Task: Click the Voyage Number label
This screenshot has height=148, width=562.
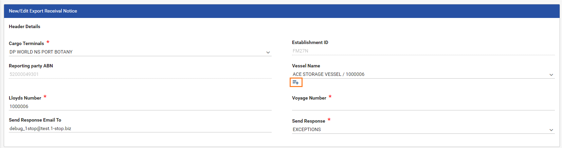Action: [x=309, y=98]
